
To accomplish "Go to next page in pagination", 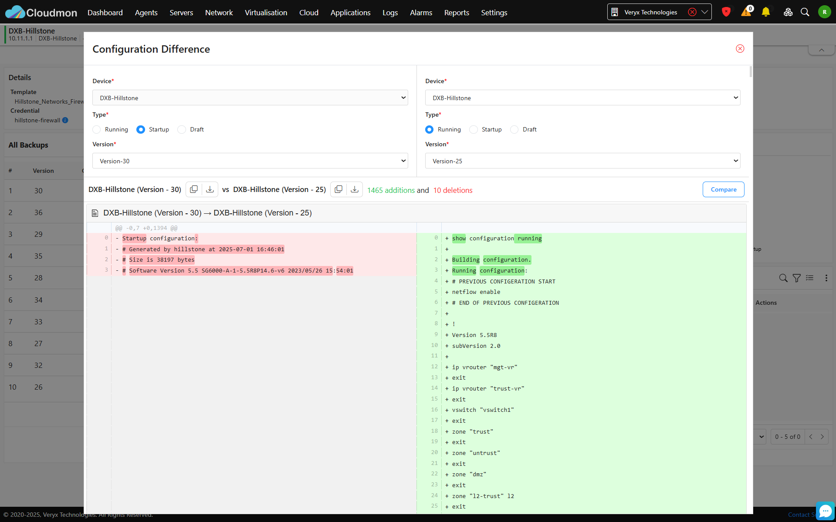I will [x=822, y=437].
